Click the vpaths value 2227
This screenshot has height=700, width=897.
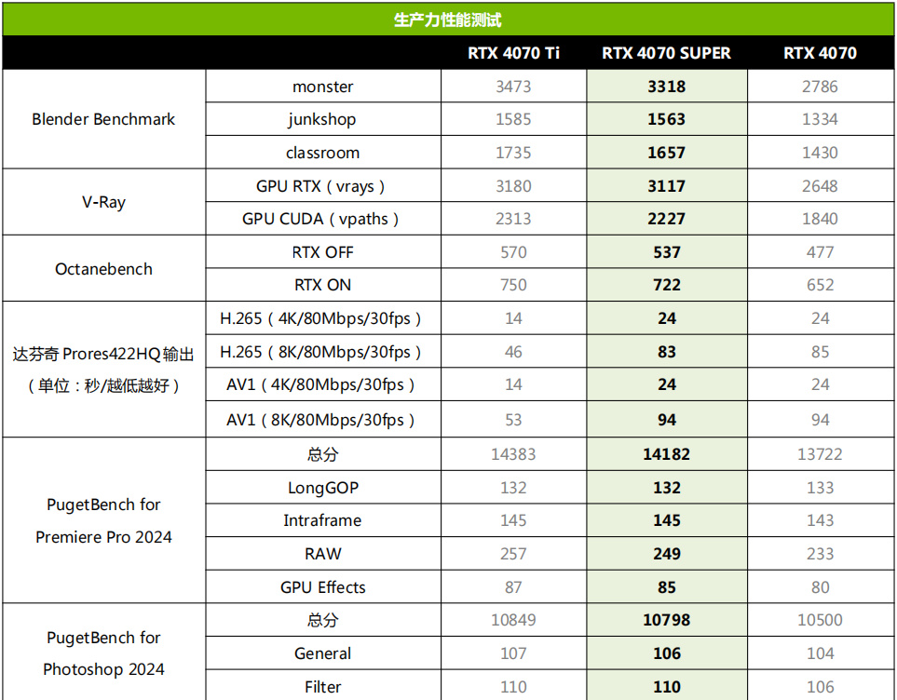(666, 219)
